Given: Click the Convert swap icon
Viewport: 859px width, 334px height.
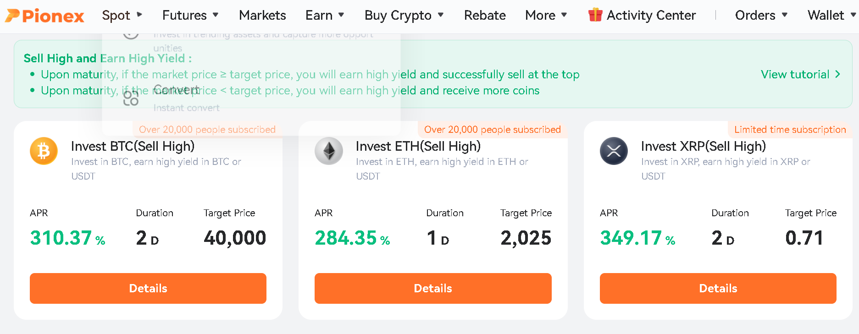Looking at the screenshot, I should point(131,98).
